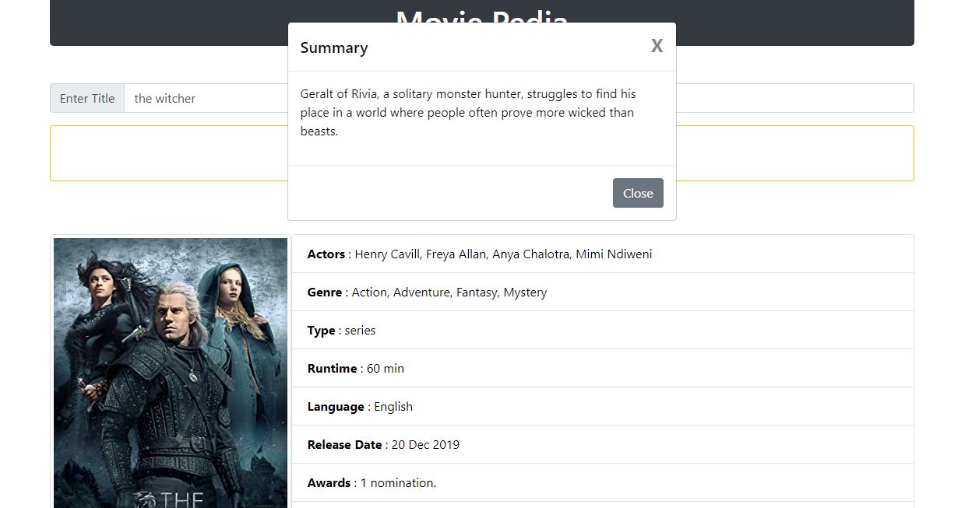Click the gray Close button
This screenshot has height=508, width=965.
tap(638, 193)
